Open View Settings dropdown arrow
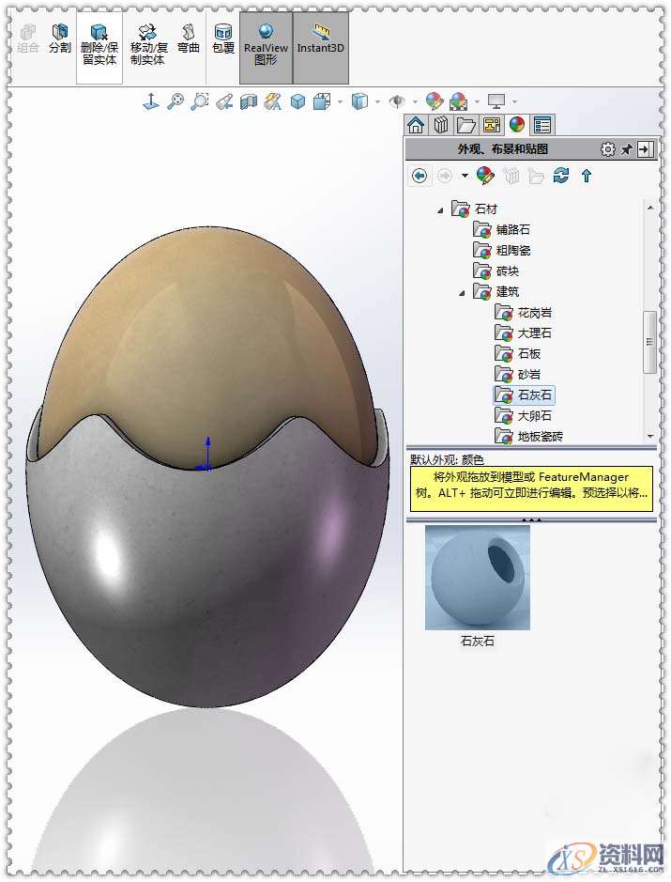671x882 pixels. click(x=515, y=102)
